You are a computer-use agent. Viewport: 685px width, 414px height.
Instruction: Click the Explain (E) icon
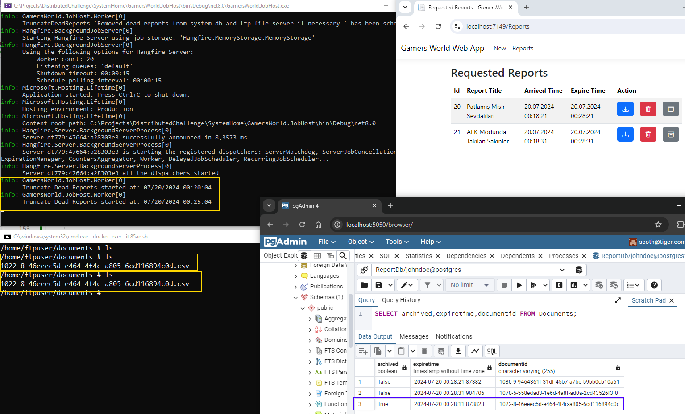point(559,285)
